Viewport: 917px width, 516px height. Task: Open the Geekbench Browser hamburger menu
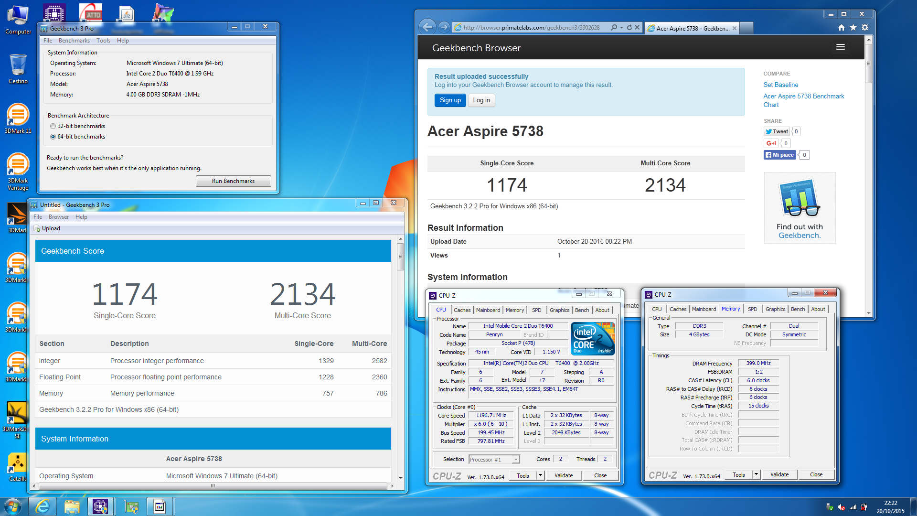coord(841,47)
